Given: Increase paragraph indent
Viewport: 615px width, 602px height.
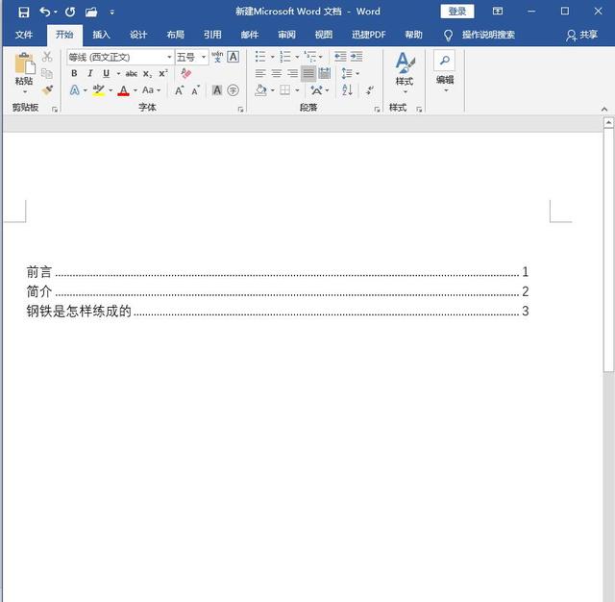Looking at the screenshot, I should click(357, 57).
